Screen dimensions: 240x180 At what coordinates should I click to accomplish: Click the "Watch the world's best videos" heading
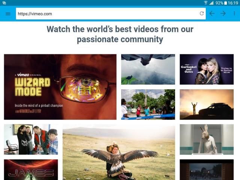point(120,34)
